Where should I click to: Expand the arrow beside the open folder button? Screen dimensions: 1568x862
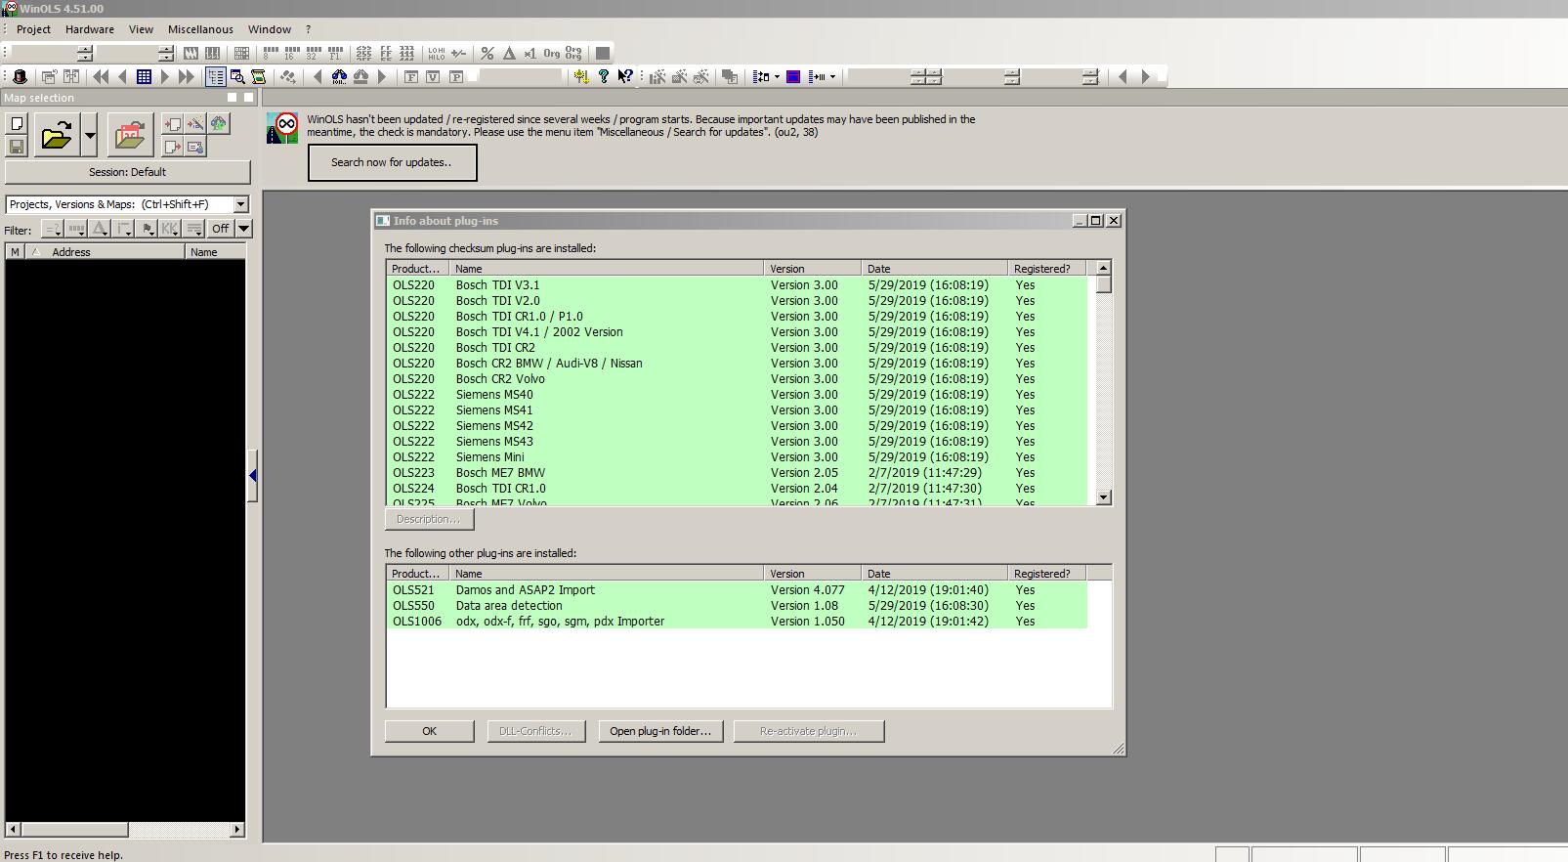click(90, 136)
